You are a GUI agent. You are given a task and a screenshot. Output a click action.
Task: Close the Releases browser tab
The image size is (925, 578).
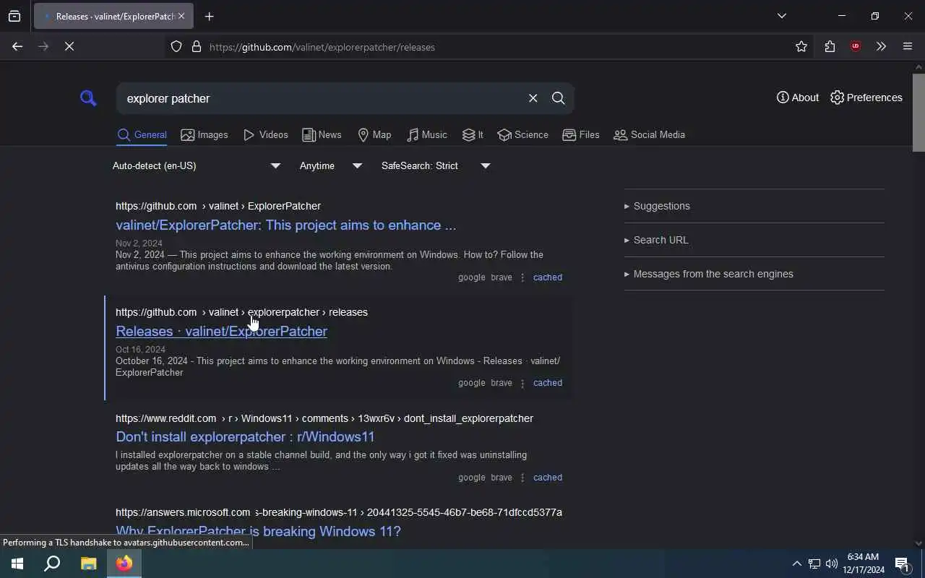pyautogui.click(x=181, y=16)
